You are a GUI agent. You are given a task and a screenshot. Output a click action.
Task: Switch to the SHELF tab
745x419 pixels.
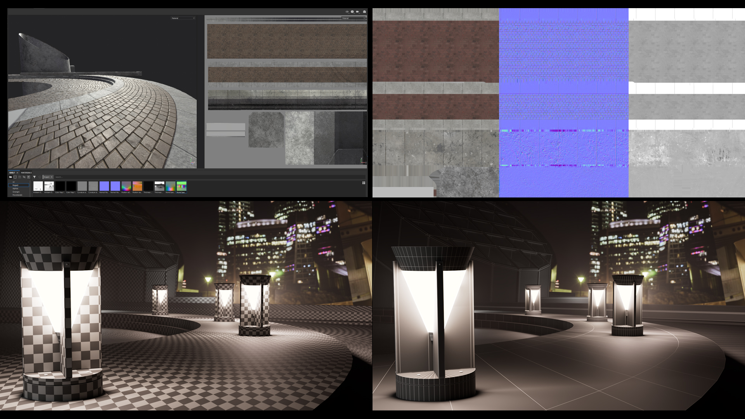(x=12, y=172)
